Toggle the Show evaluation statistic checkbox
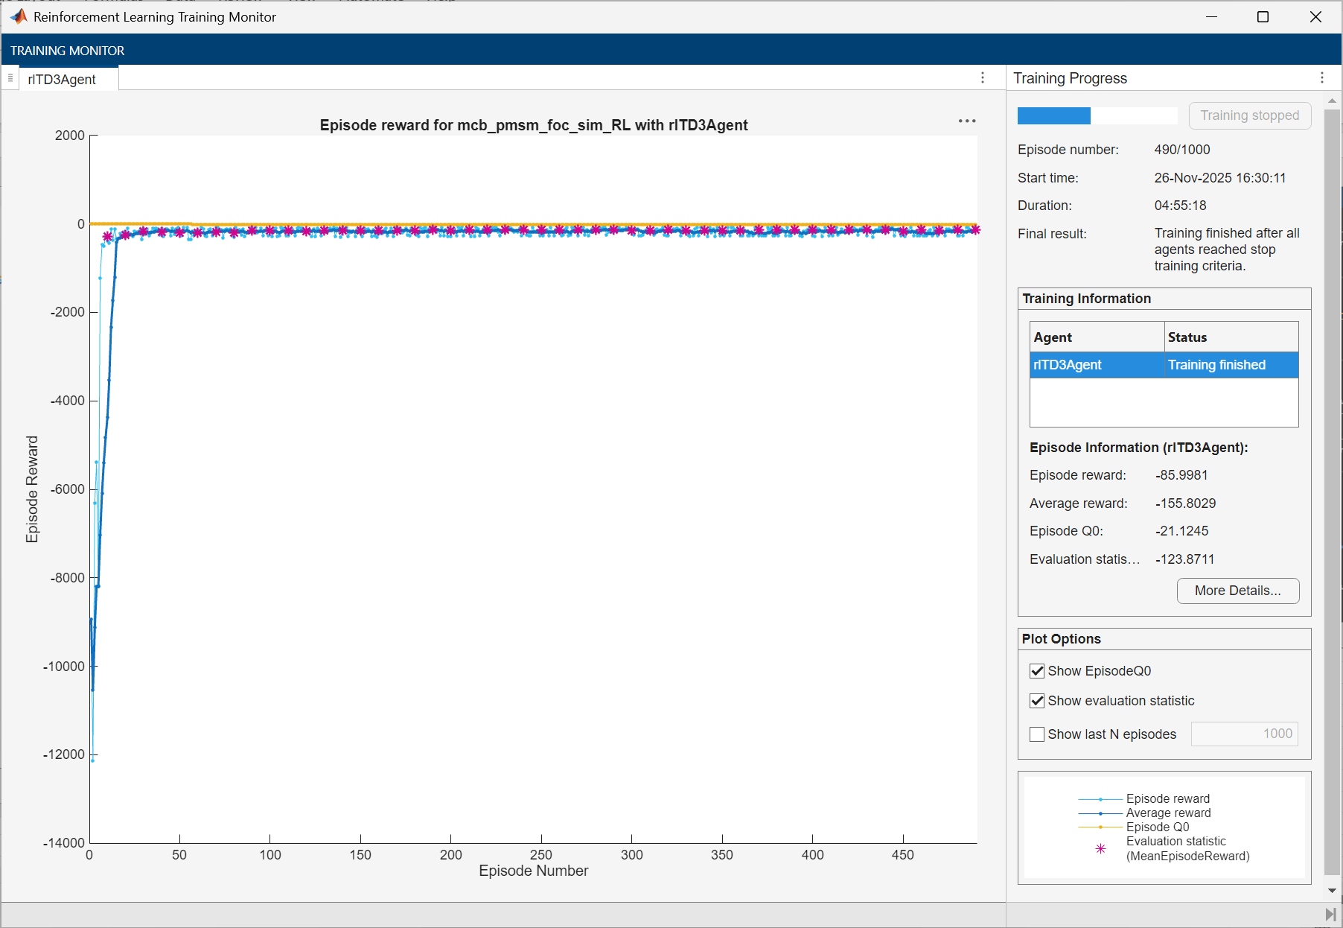 click(1037, 701)
